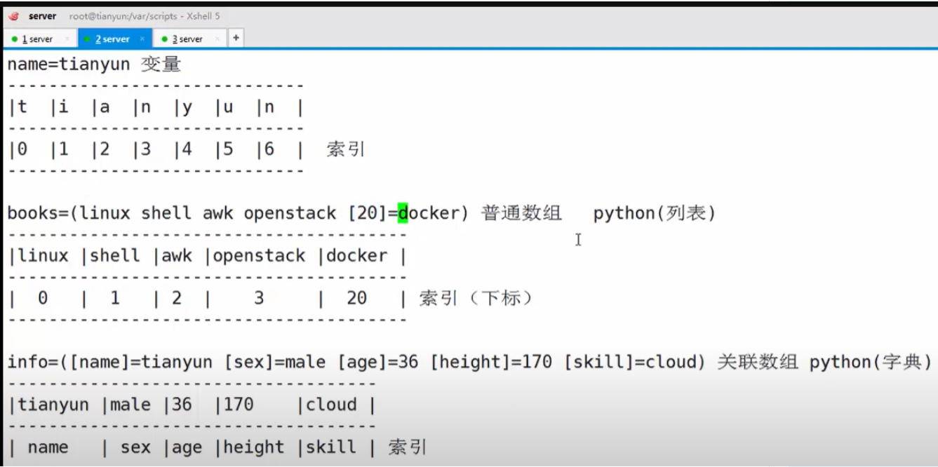Place cursor on green highlighted "d" in docker

pos(403,213)
